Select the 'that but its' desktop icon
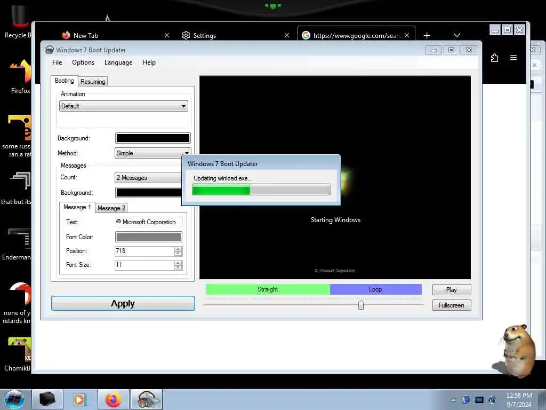The width and height of the screenshot is (546, 410). tap(17, 188)
